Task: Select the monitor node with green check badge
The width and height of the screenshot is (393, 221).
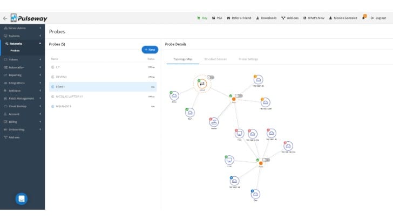Action: click(x=229, y=160)
